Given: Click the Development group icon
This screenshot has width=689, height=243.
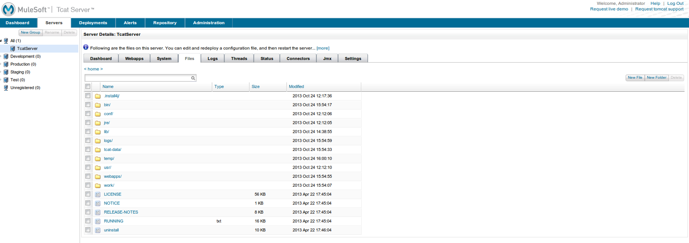Looking at the screenshot, I should click(6, 56).
